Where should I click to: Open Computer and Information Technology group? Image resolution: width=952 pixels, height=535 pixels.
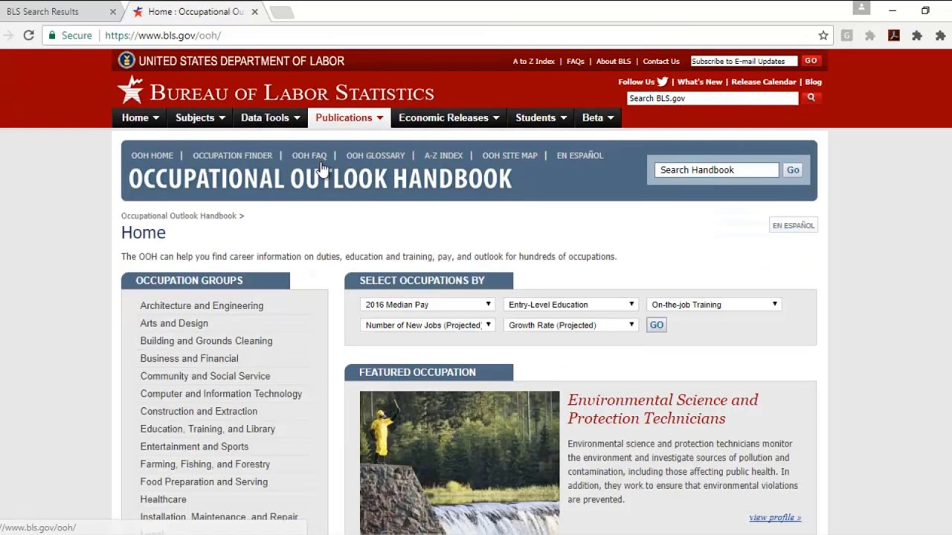(221, 394)
